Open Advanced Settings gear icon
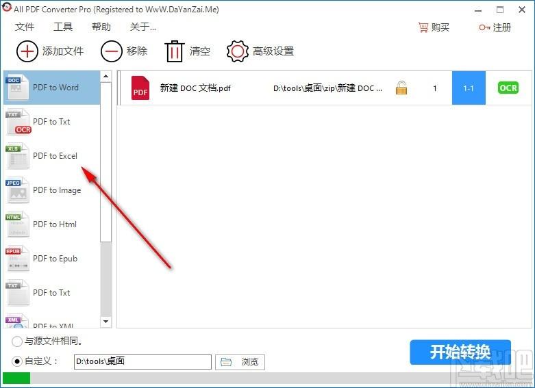Image resolution: width=535 pixels, height=388 pixels. pyautogui.click(x=238, y=51)
